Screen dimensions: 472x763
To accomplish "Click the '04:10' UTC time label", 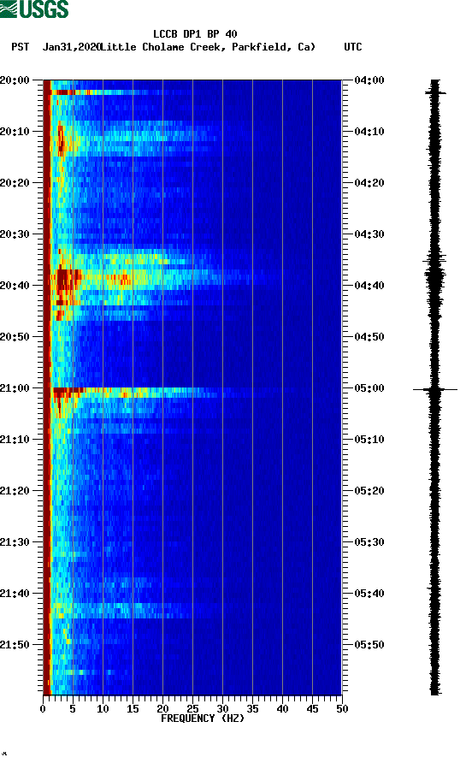I will 369,132.
